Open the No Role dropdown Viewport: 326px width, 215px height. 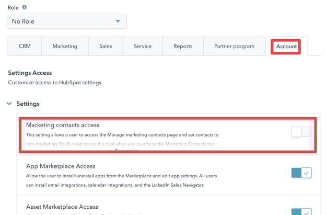(x=67, y=21)
